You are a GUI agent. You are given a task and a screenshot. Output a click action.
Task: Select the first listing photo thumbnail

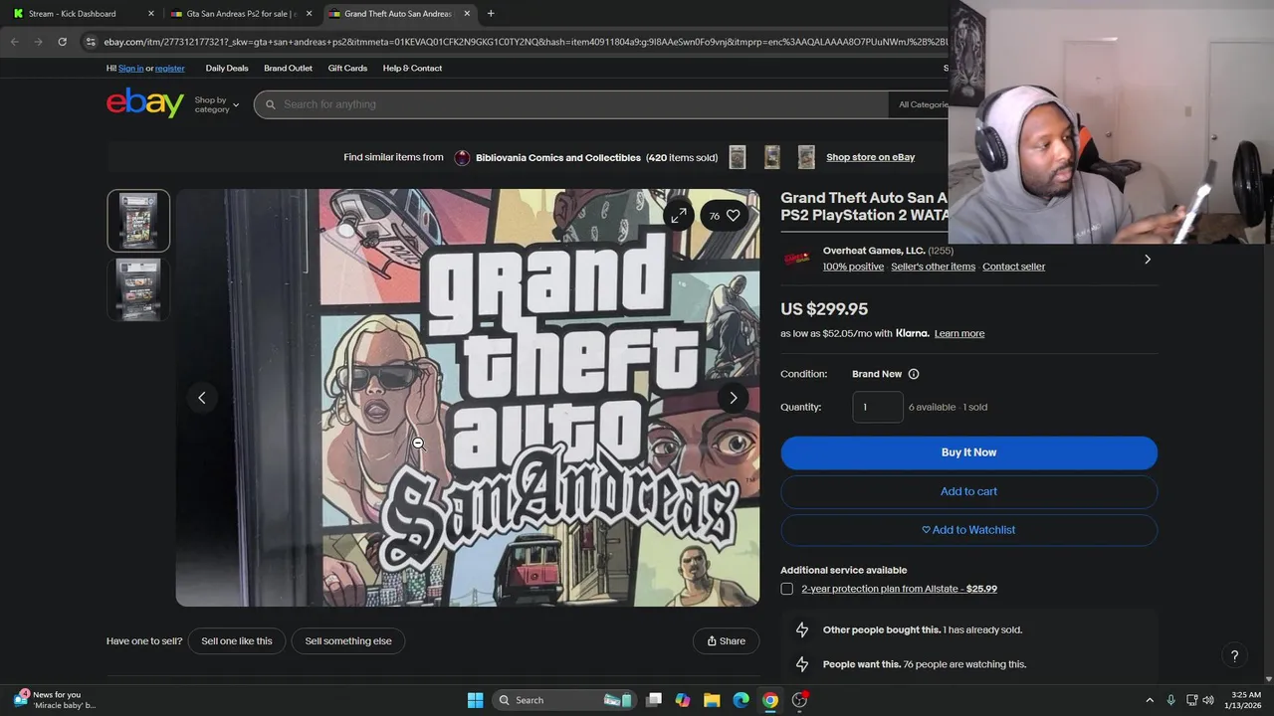tap(138, 221)
